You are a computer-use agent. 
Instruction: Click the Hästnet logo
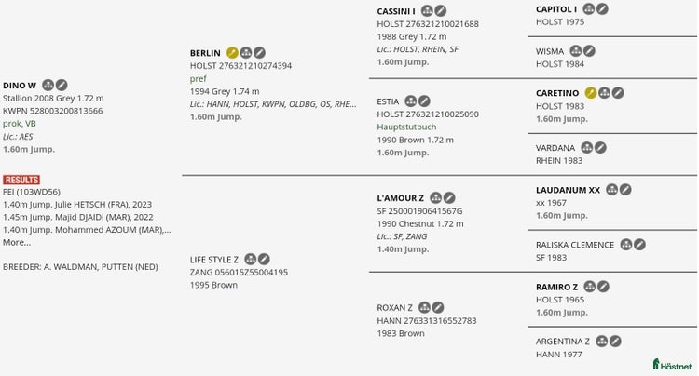point(672,365)
